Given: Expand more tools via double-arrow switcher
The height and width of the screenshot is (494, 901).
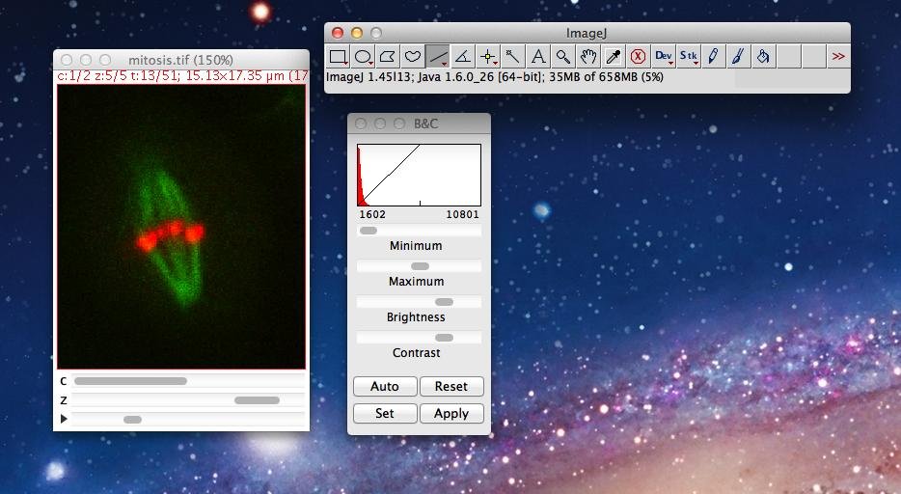Looking at the screenshot, I should click(x=838, y=57).
